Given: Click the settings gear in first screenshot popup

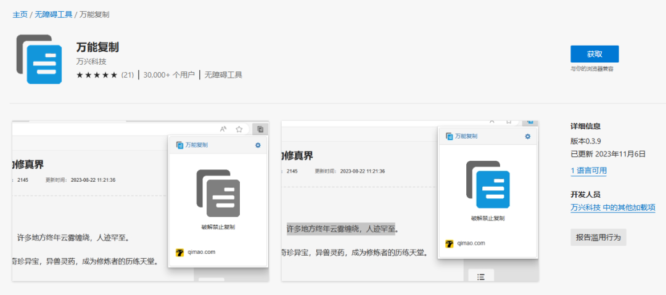Looking at the screenshot, I should pyautogui.click(x=258, y=145).
